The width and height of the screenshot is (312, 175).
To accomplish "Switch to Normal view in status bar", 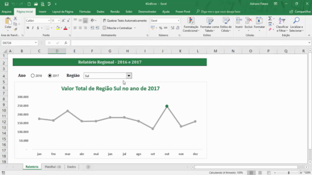I will tap(252, 173).
